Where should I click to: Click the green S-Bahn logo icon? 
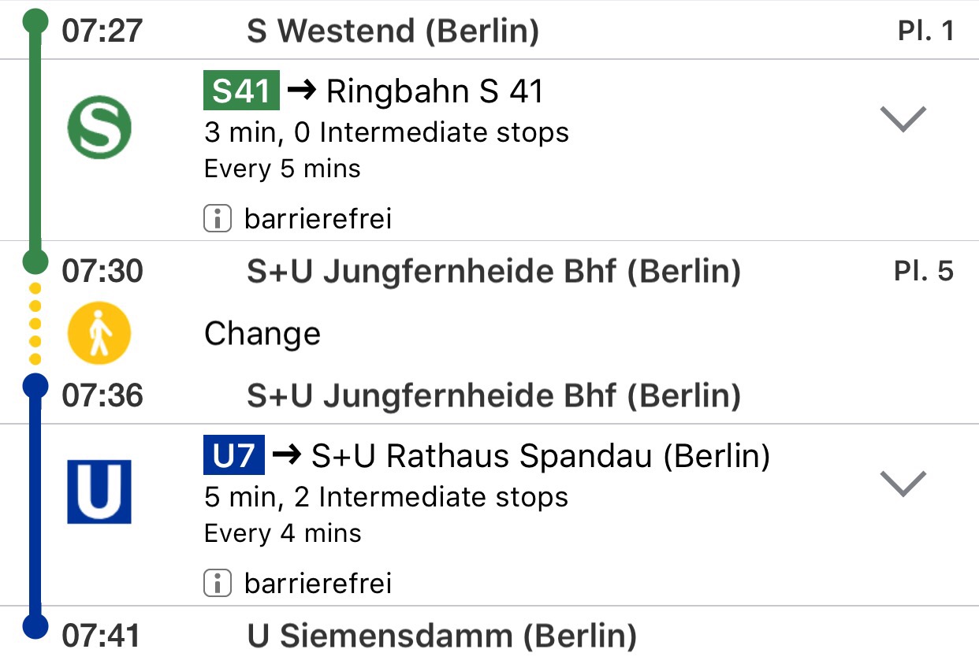pos(99,127)
